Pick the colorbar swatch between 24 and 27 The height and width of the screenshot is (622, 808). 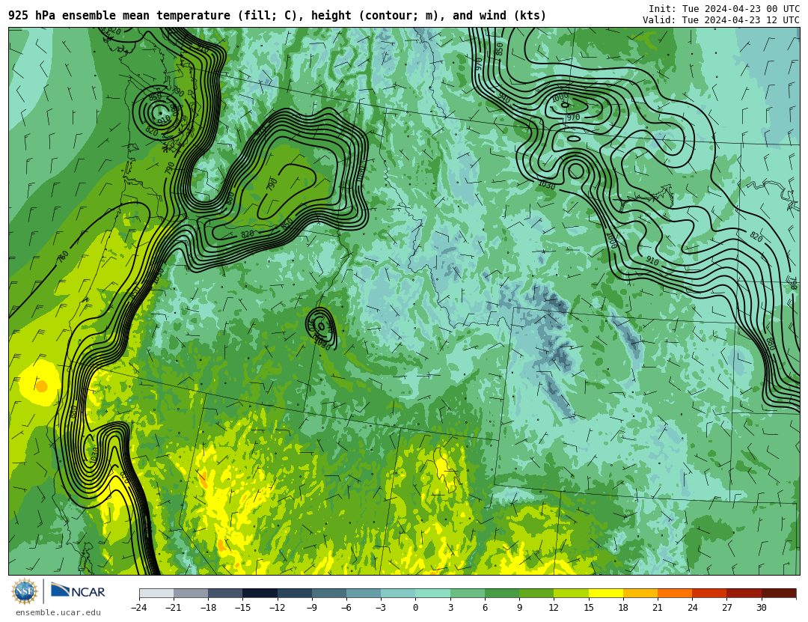coord(709,593)
